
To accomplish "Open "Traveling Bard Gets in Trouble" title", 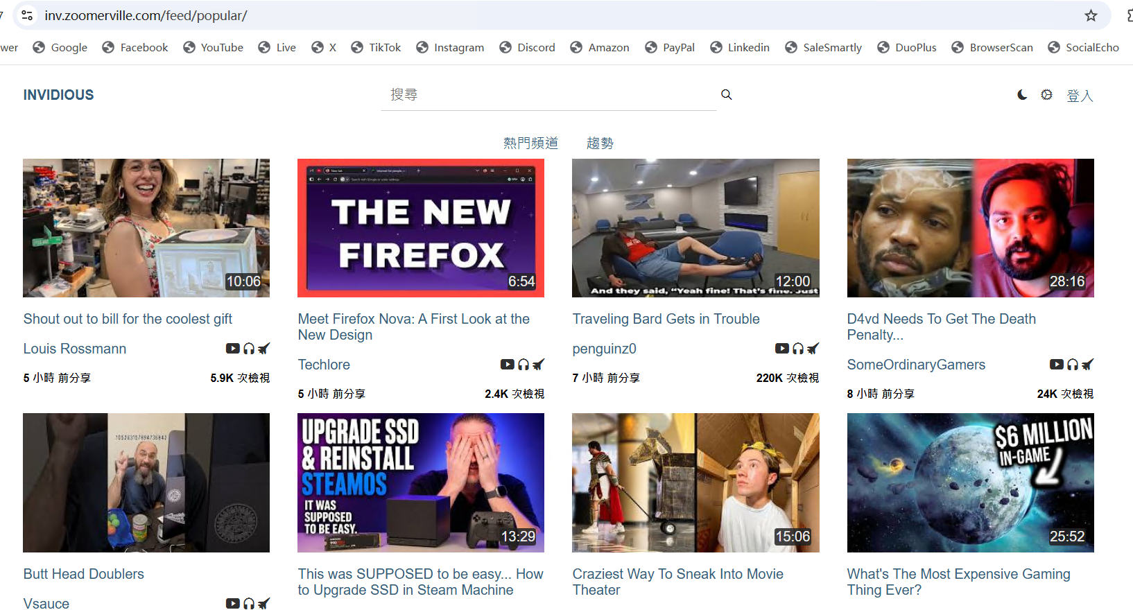I will (x=666, y=319).
